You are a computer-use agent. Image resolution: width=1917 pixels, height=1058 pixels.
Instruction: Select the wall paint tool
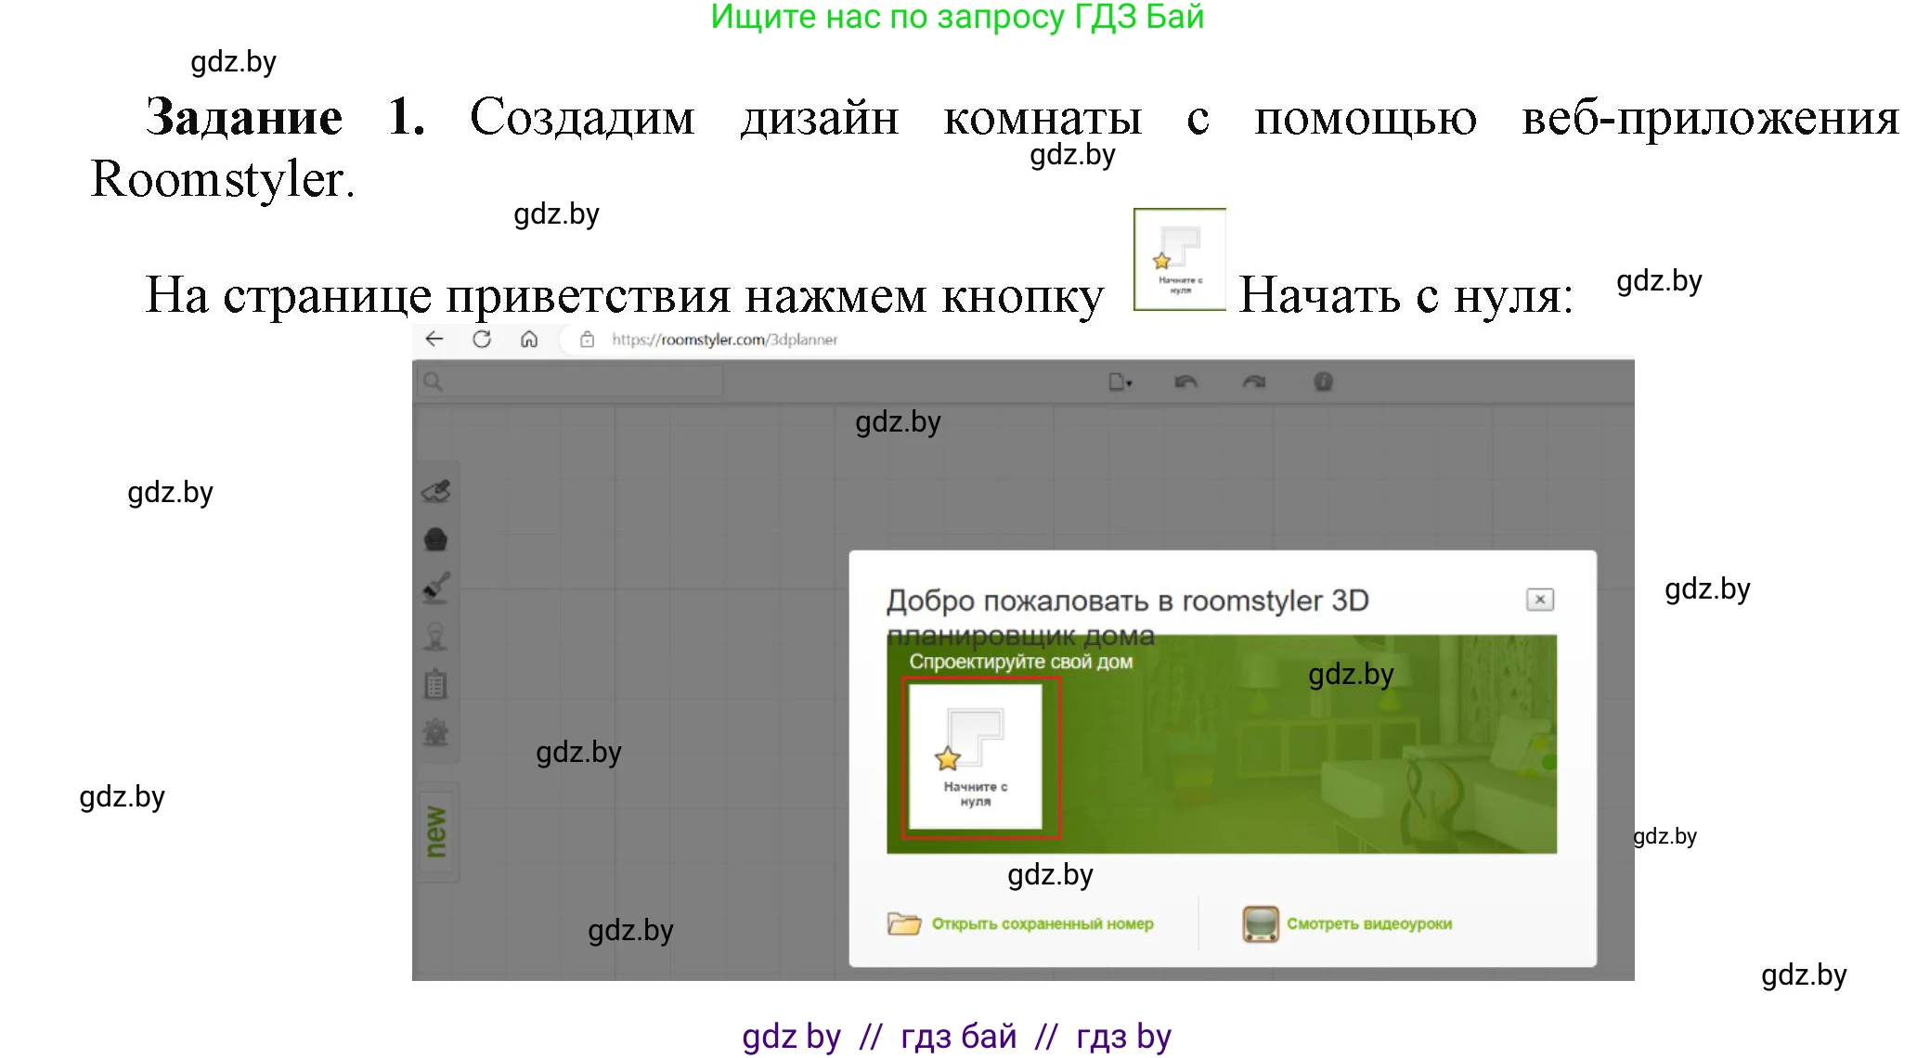click(x=436, y=492)
